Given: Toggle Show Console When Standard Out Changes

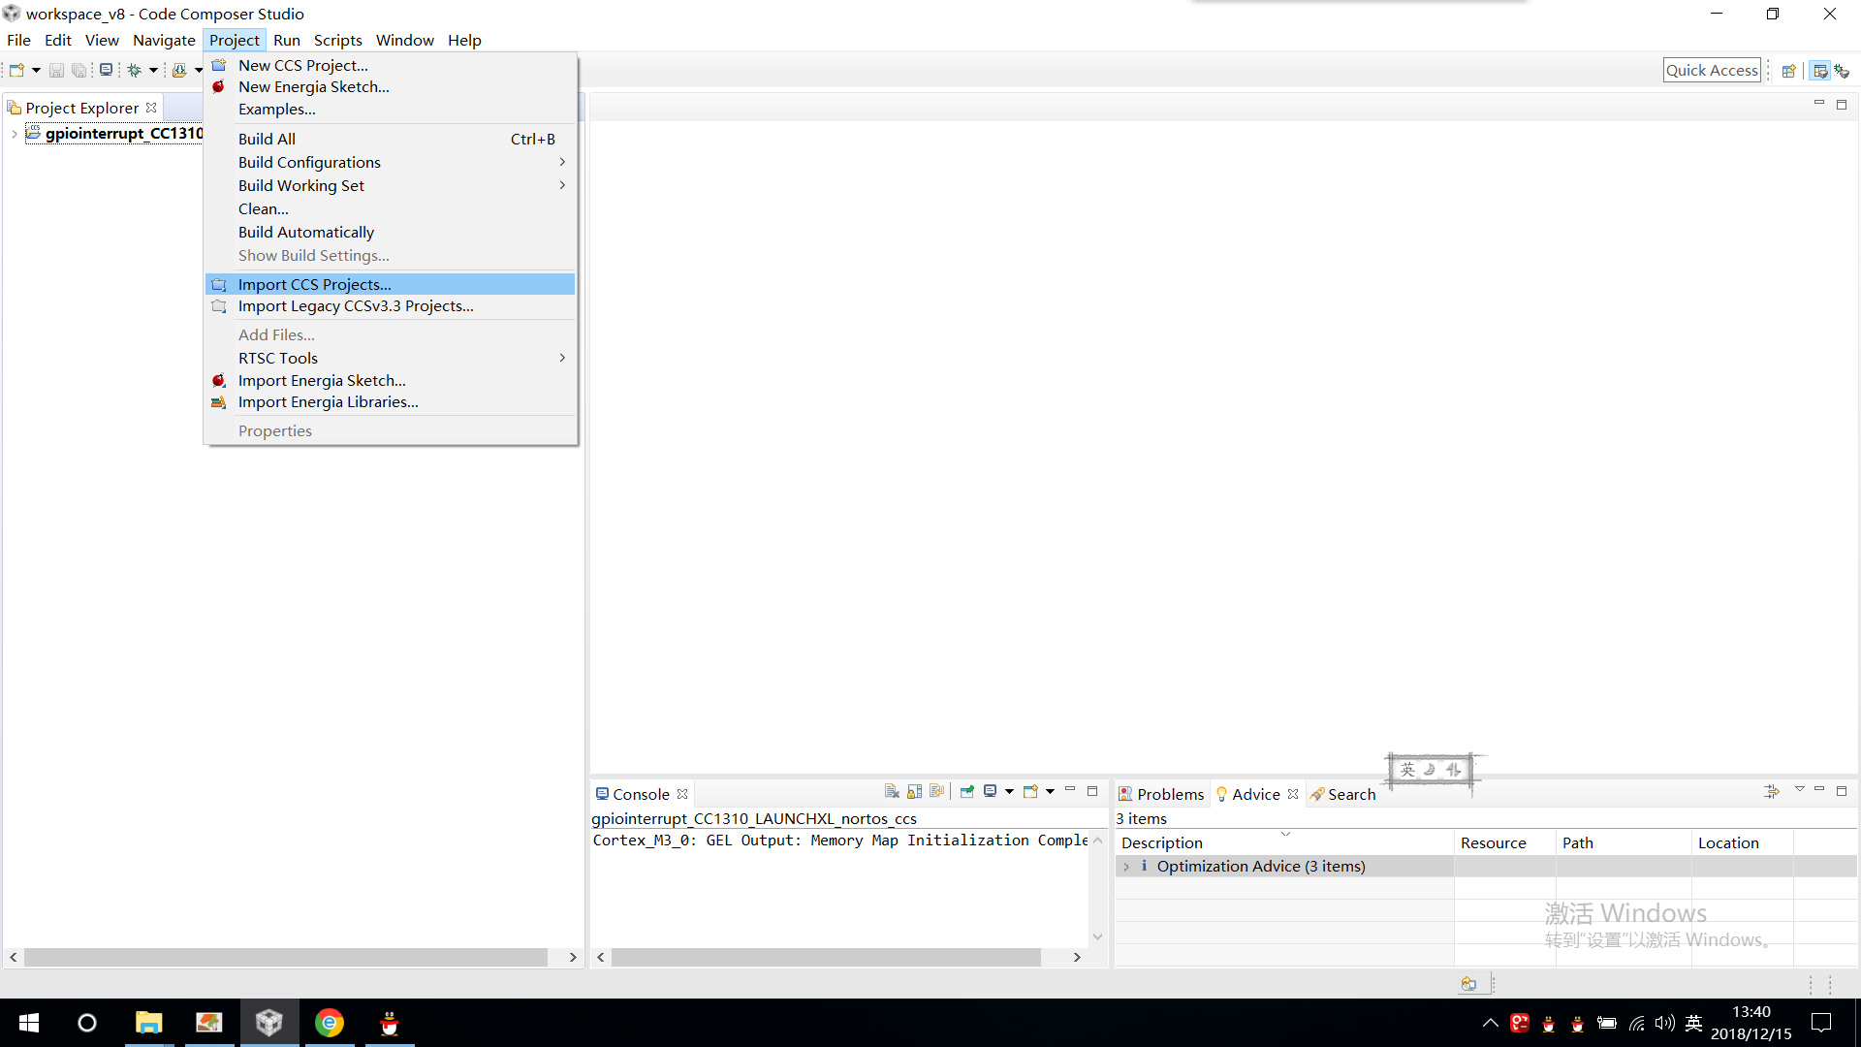Looking at the screenshot, I should tap(937, 791).
